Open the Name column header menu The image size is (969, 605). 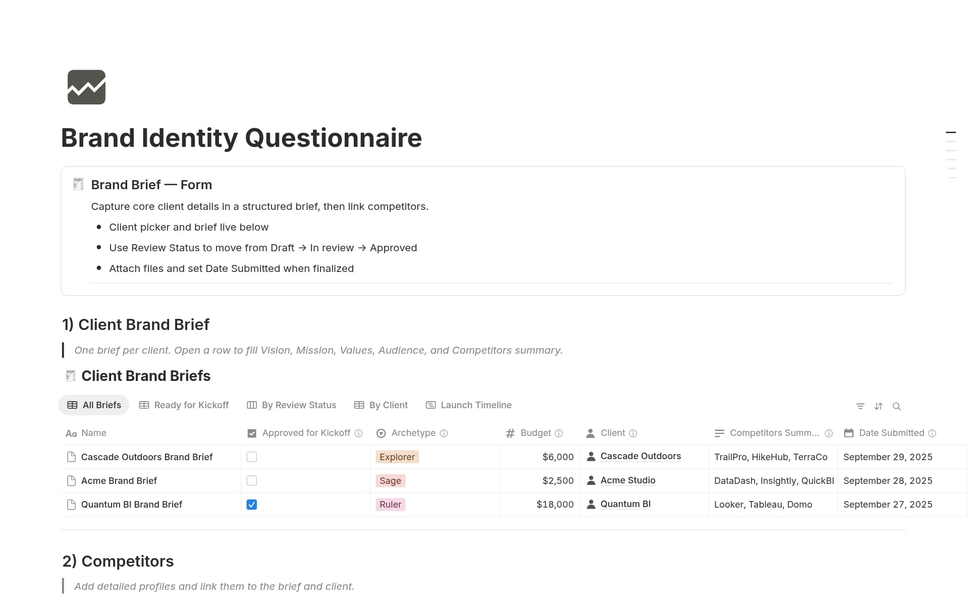pyautogui.click(x=94, y=433)
